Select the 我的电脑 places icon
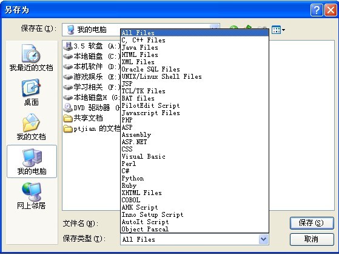This screenshot has height=255, width=339. [32, 162]
